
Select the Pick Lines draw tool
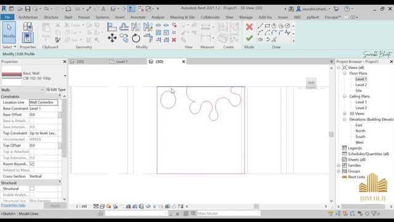[274, 39]
